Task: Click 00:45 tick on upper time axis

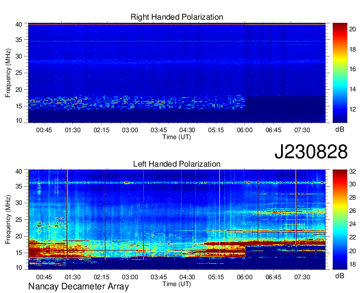Action: click(44, 130)
